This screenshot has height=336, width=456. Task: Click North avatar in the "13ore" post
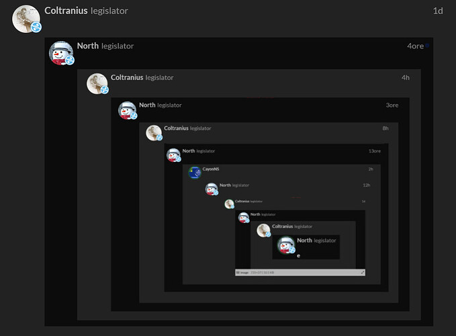click(173, 155)
